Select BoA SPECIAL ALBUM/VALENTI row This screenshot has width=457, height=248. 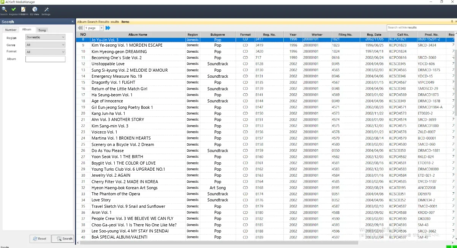pyautogui.click(x=266, y=237)
